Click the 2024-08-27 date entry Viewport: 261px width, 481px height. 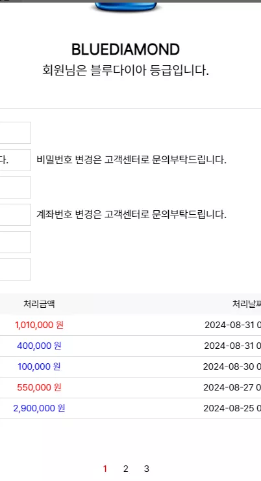232,387
